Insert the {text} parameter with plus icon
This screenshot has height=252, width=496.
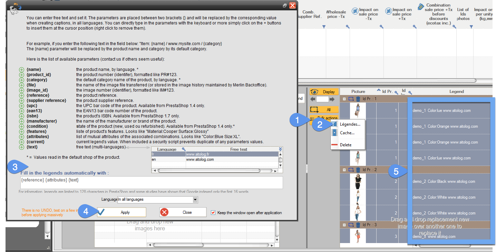[21, 147]
